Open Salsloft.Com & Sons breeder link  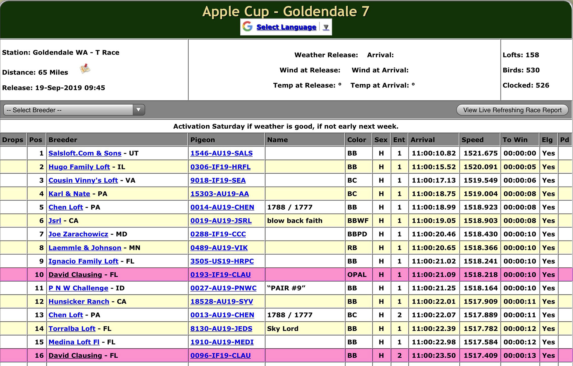[85, 153]
